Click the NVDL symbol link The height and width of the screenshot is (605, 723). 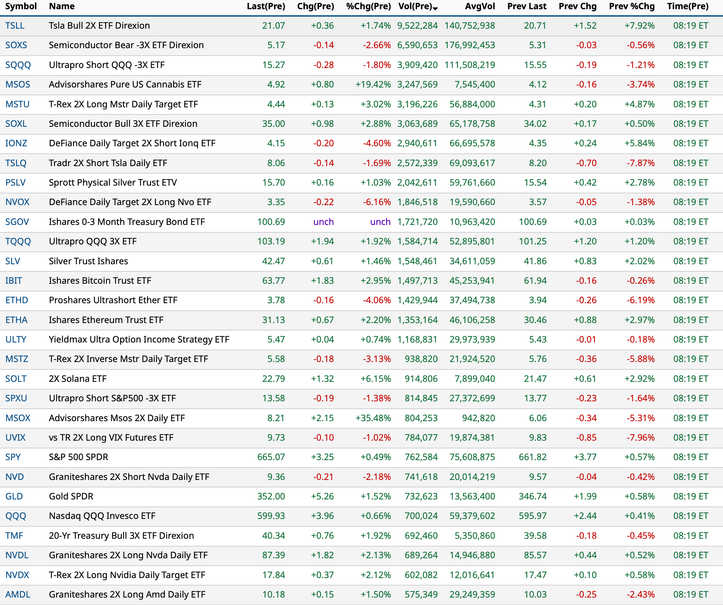[17, 555]
